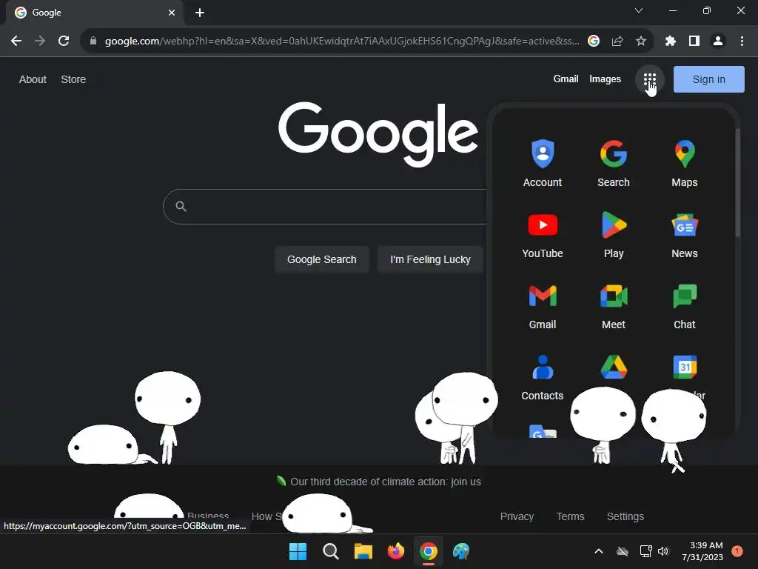Image resolution: width=758 pixels, height=569 pixels.
Task: Select the Google browser tab
Action: pyautogui.click(x=95, y=13)
